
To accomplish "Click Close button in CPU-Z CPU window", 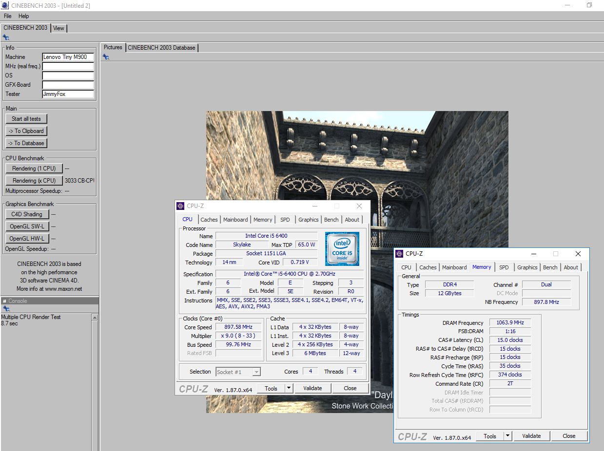I will [x=350, y=388].
